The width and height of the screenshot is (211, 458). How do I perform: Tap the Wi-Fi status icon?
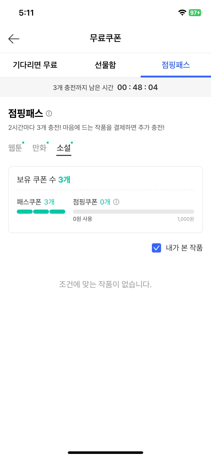[x=182, y=13]
